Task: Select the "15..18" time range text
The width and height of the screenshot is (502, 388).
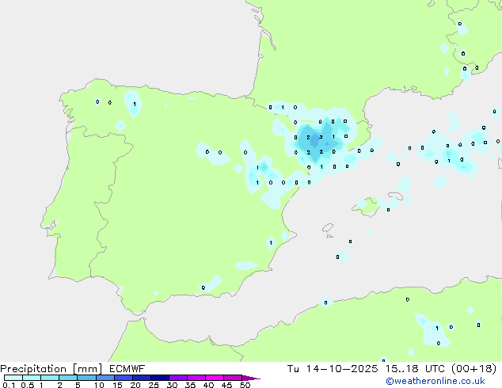Action: 401,369
